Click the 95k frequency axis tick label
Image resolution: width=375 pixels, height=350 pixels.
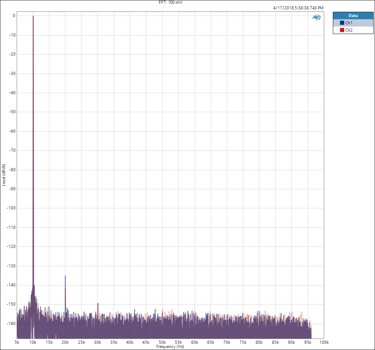308,342
